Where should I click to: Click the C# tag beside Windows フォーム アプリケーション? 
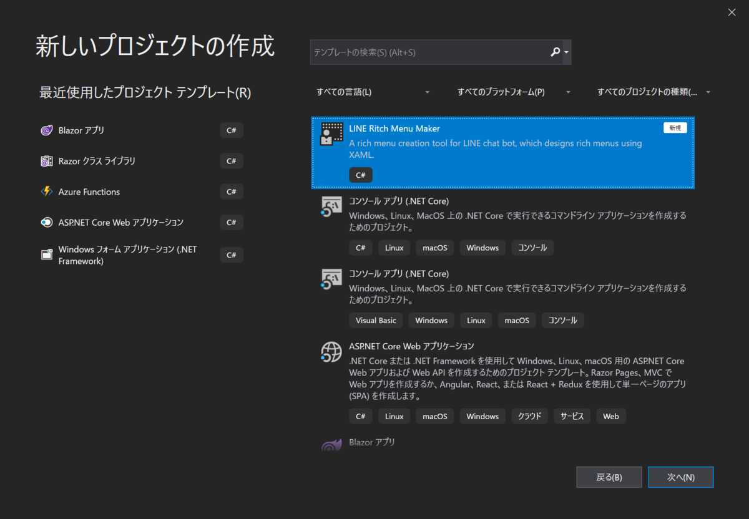(232, 255)
